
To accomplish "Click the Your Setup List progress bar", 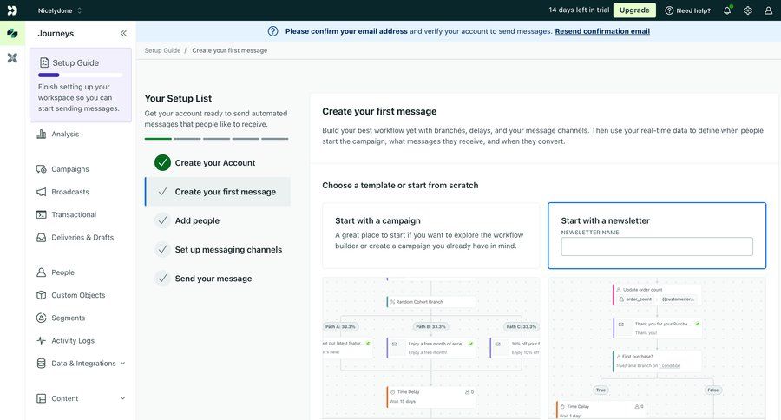I will tap(216, 139).
